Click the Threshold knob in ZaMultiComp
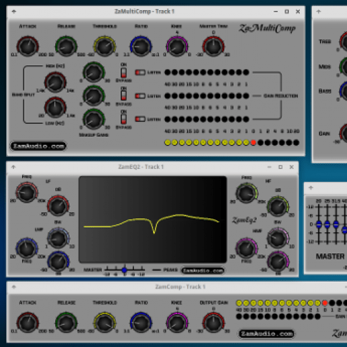 coord(104,46)
